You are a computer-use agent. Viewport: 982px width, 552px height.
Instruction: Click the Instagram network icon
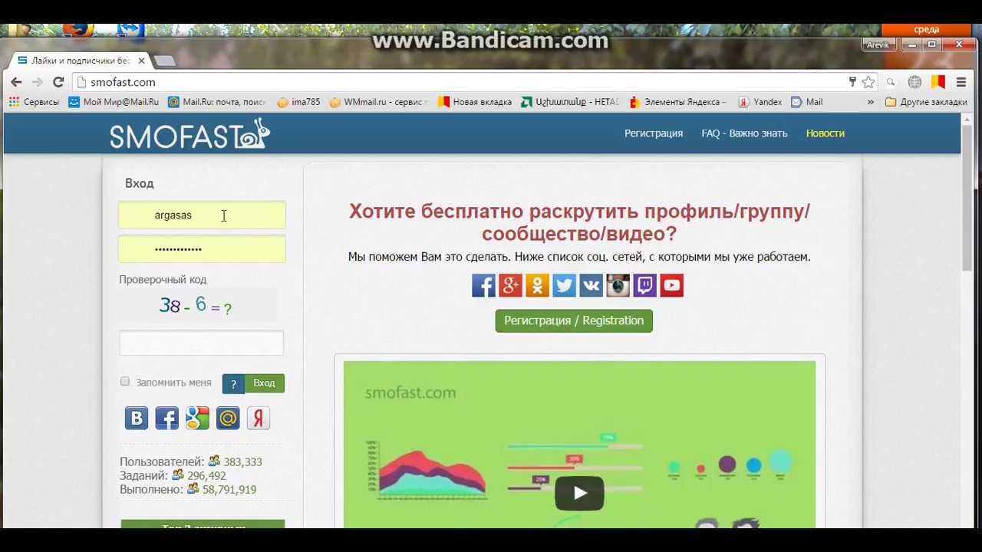pyautogui.click(x=618, y=285)
